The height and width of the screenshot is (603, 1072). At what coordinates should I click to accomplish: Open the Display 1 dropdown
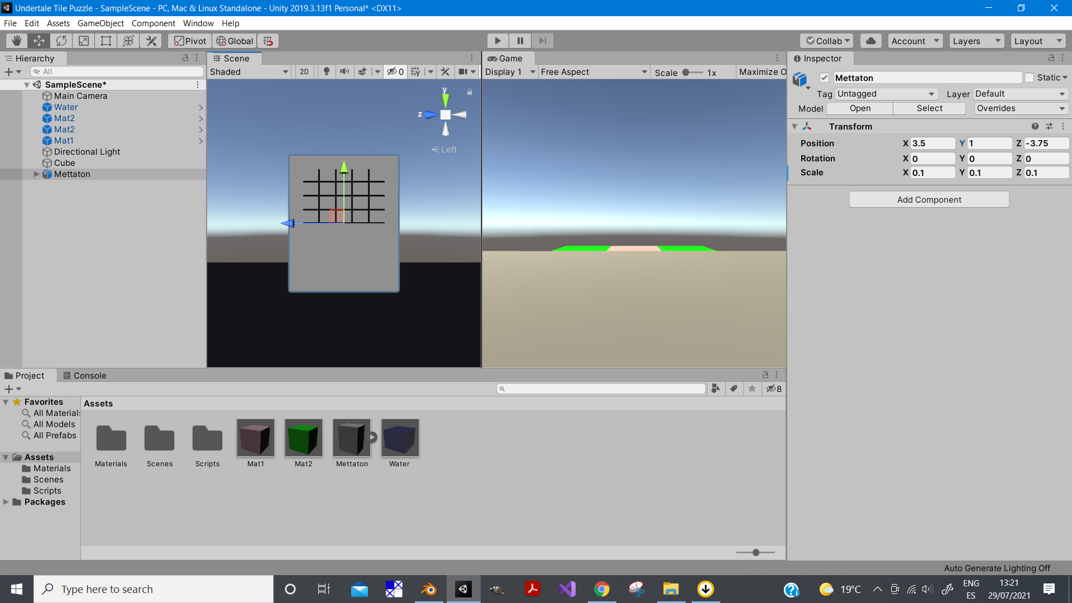click(x=510, y=71)
